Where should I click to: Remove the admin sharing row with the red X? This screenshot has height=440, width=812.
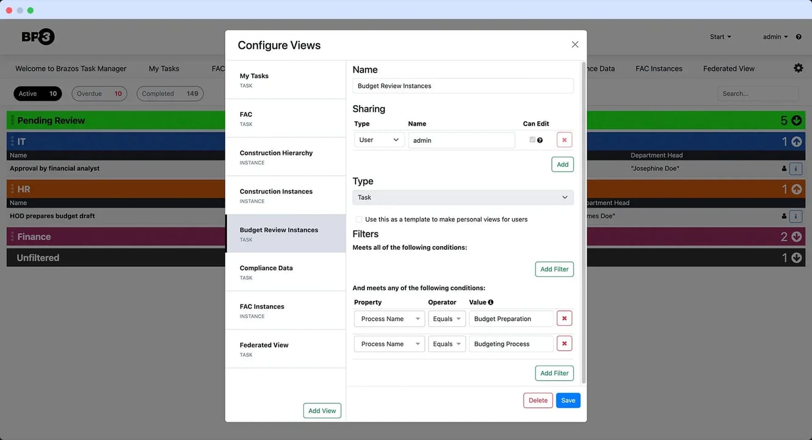tap(564, 140)
